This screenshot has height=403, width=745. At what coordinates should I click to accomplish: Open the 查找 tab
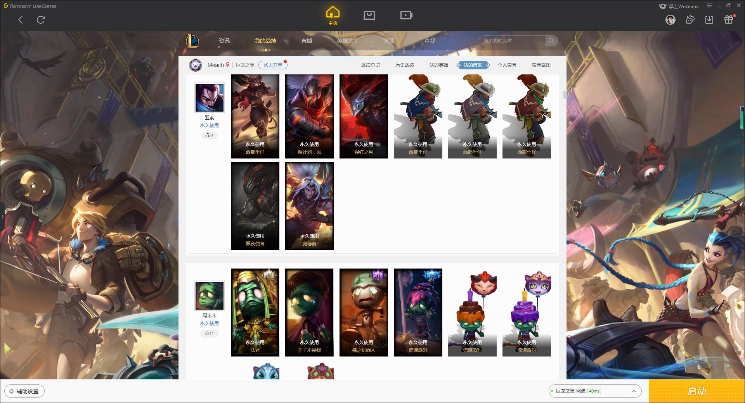coord(430,41)
